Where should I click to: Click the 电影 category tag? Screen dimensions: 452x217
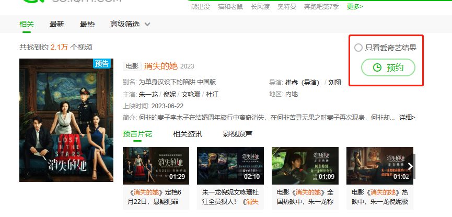(x=132, y=66)
